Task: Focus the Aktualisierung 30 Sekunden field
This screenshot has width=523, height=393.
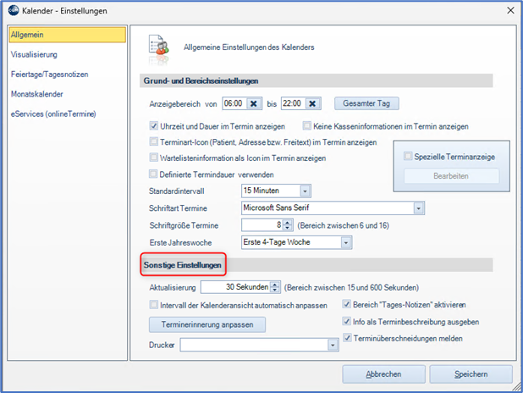Action: click(x=235, y=287)
